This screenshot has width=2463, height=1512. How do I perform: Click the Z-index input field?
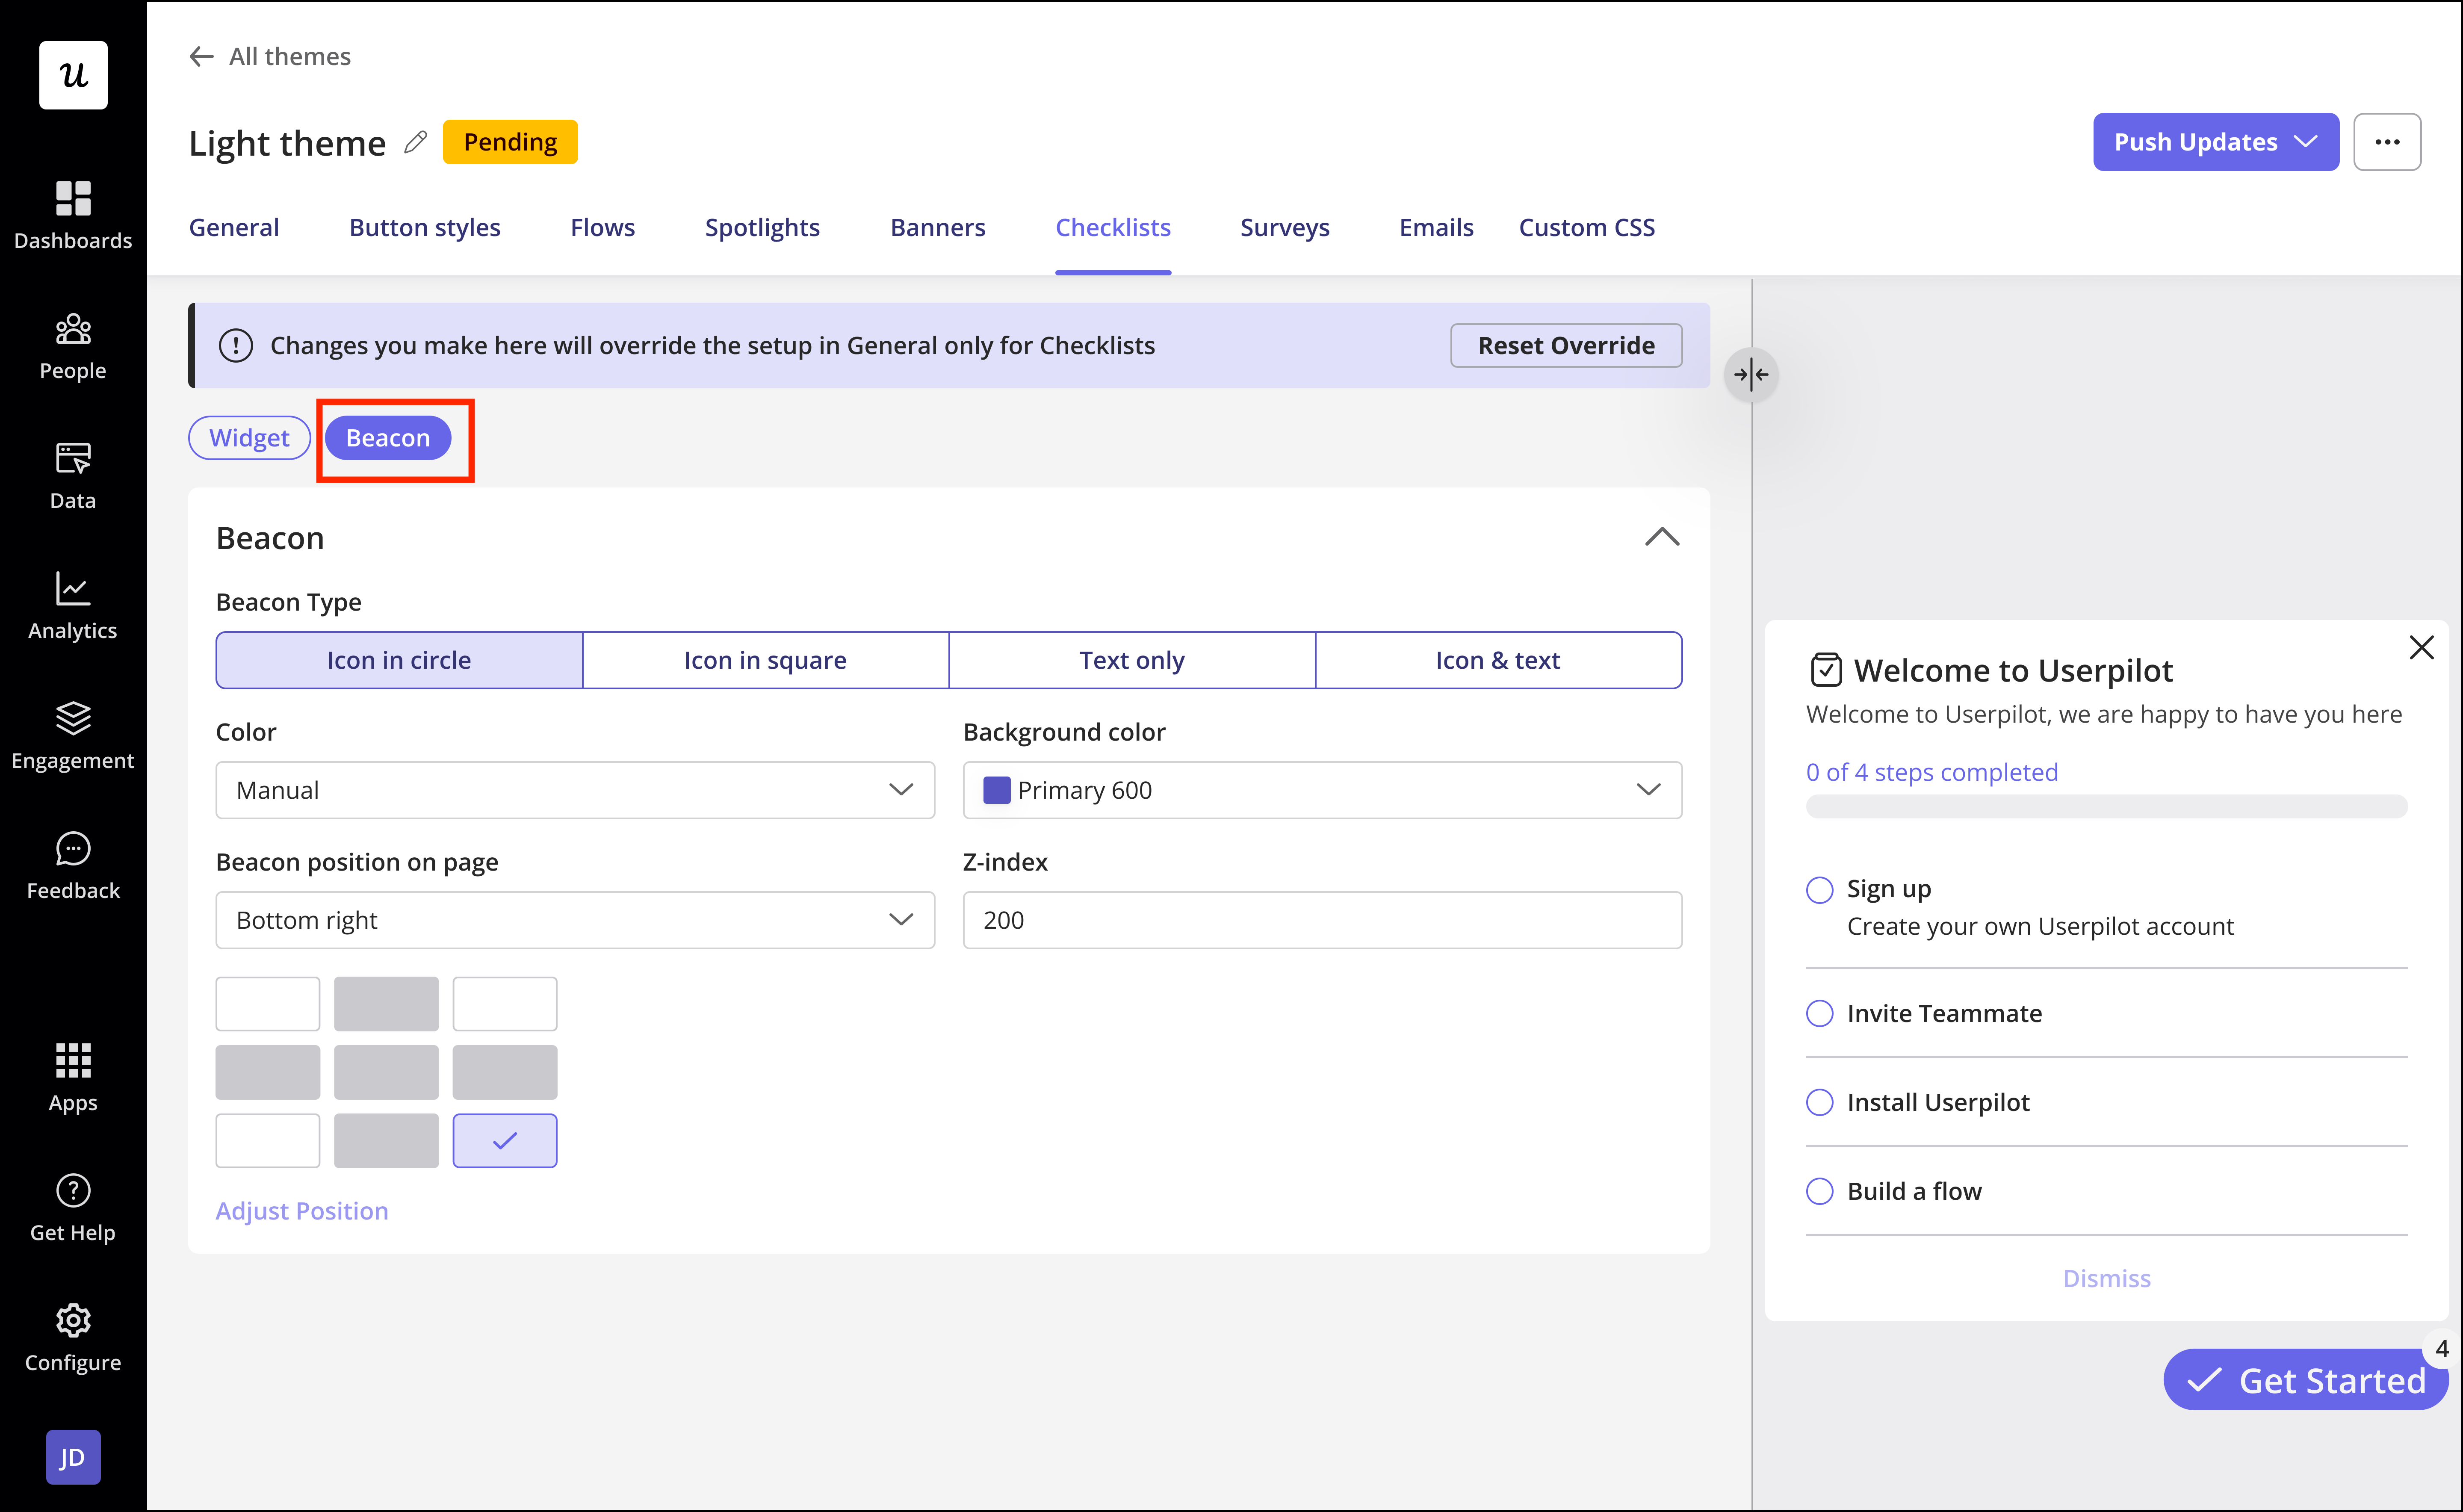pyautogui.click(x=1322, y=920)
